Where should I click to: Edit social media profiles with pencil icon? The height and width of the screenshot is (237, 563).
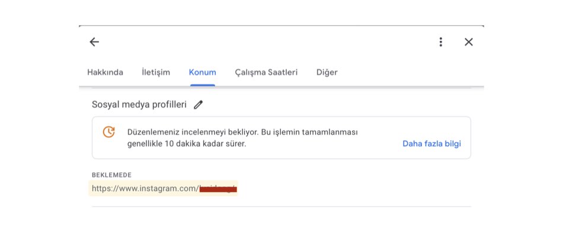(x=198, y=105)
